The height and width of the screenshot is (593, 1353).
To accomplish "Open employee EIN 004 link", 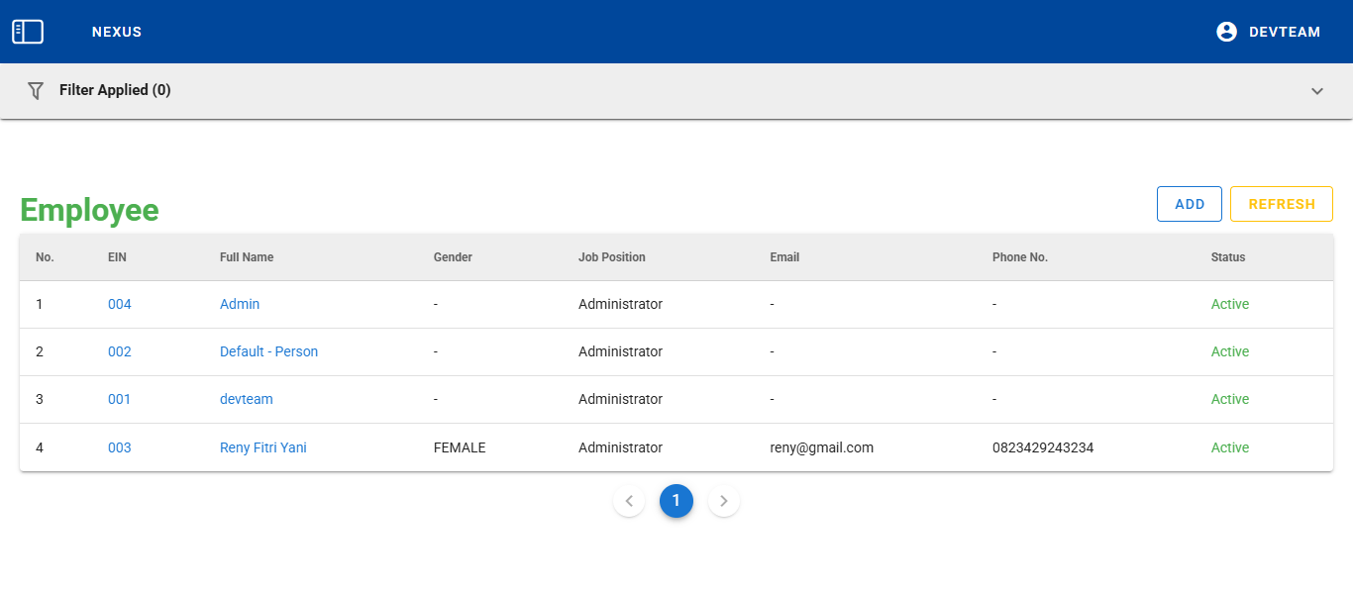I will (120, 304).
